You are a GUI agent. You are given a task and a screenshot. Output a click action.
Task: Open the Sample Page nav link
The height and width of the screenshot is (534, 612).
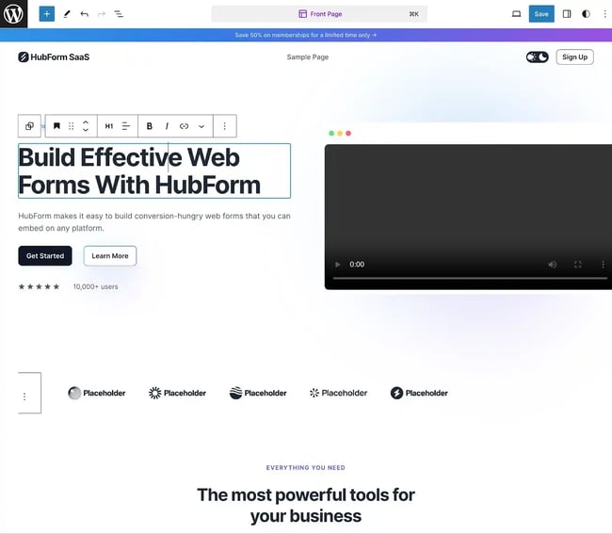point(308,57)
